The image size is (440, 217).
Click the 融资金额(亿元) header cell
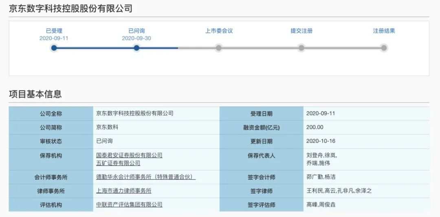[x=261, y=127]
